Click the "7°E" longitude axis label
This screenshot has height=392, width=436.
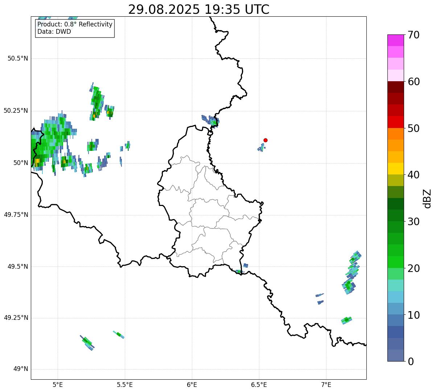coord(326,384)
